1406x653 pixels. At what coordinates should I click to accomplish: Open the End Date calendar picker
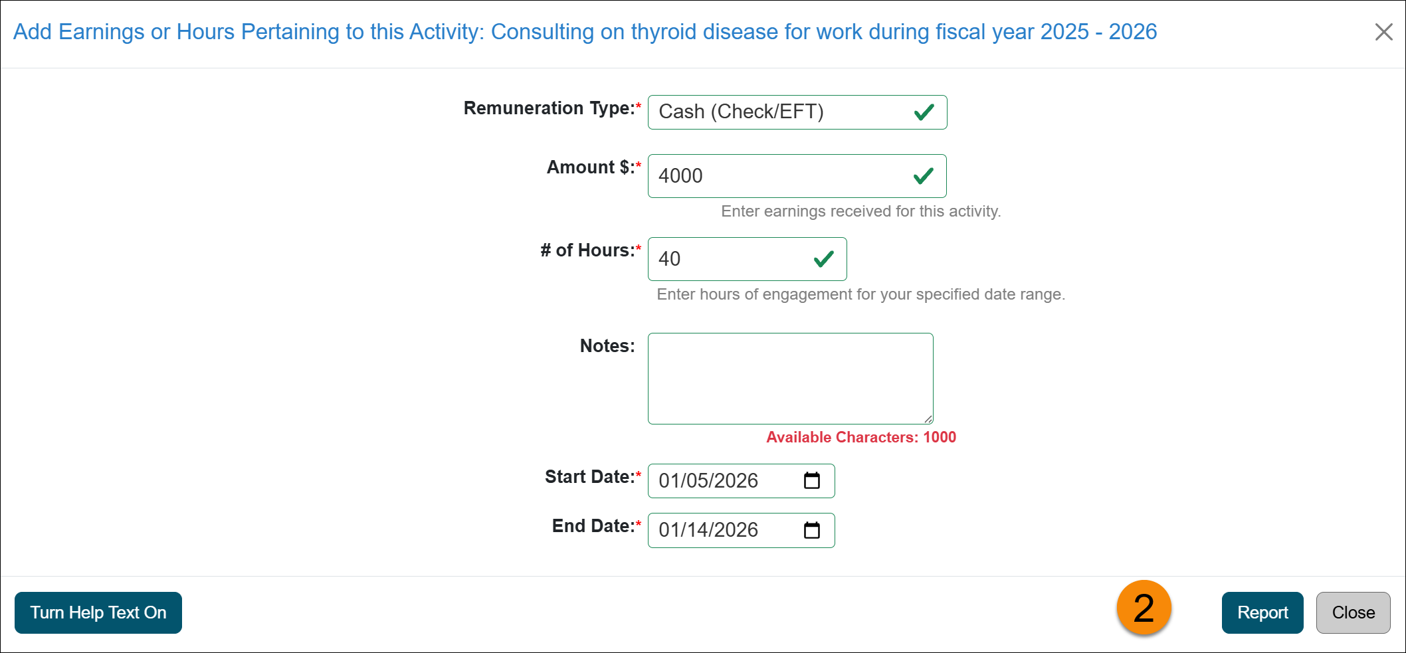tap(813, 530)
